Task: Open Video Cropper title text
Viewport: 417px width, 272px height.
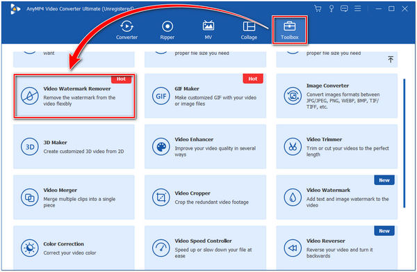Action: [193, 193]
